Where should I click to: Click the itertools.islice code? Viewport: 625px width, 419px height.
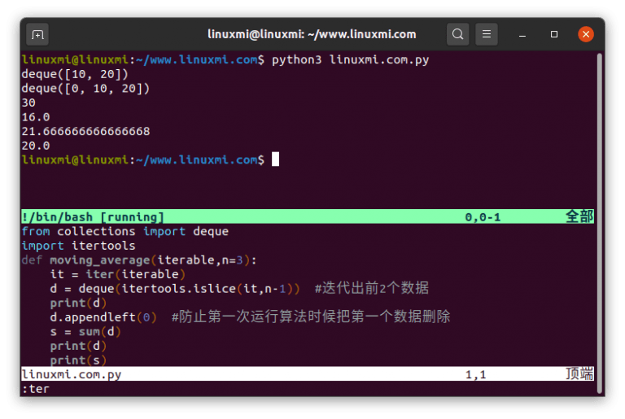point(179,289)
